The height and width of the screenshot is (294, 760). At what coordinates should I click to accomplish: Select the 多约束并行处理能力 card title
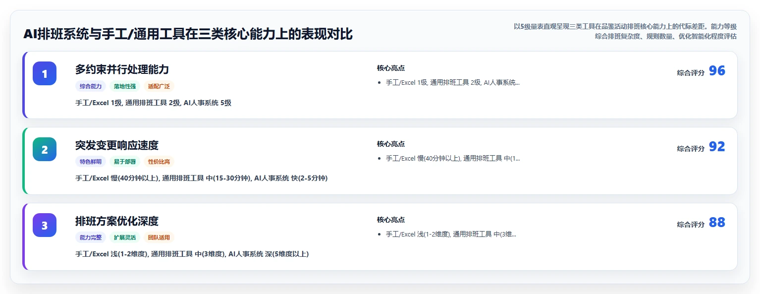pyautogui.click(x=122, y=69)
